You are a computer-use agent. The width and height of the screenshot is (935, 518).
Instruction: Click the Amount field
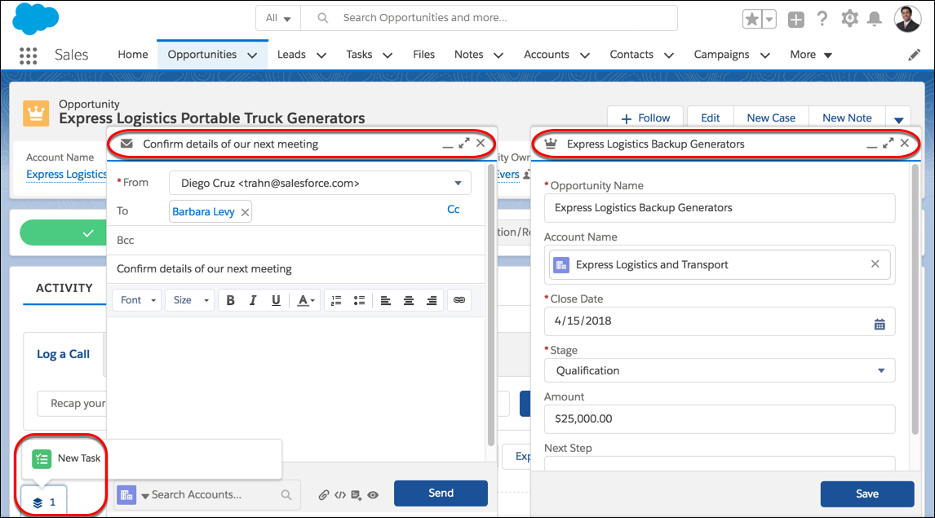coord(720,419)
